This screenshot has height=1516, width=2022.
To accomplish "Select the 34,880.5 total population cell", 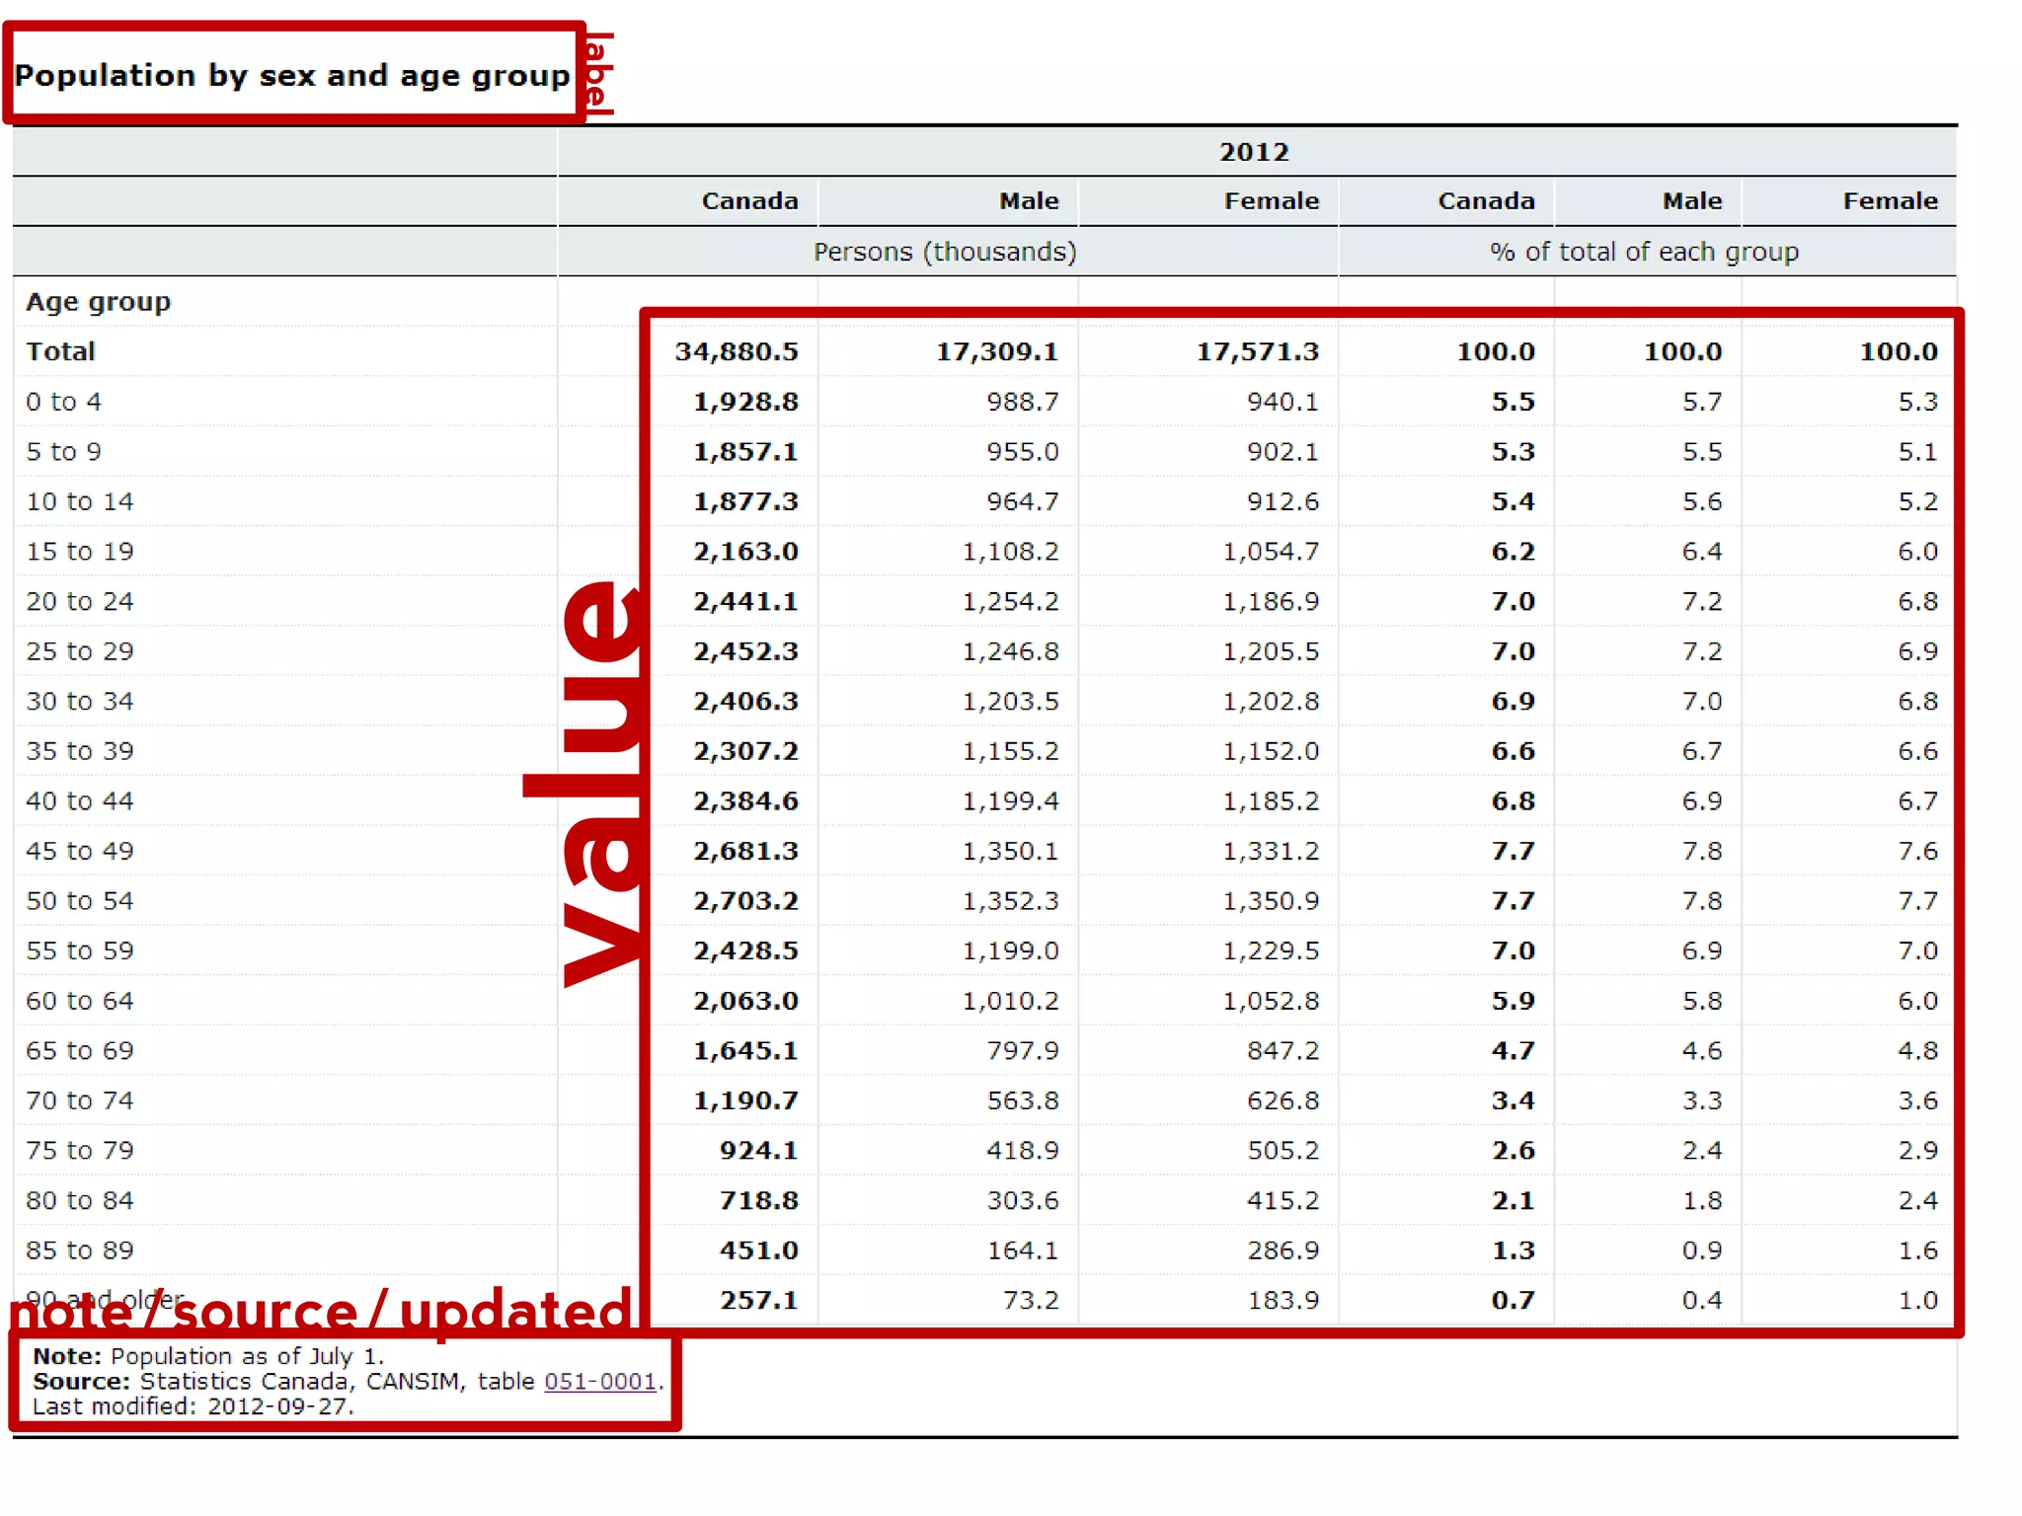I will click(737, 351).
